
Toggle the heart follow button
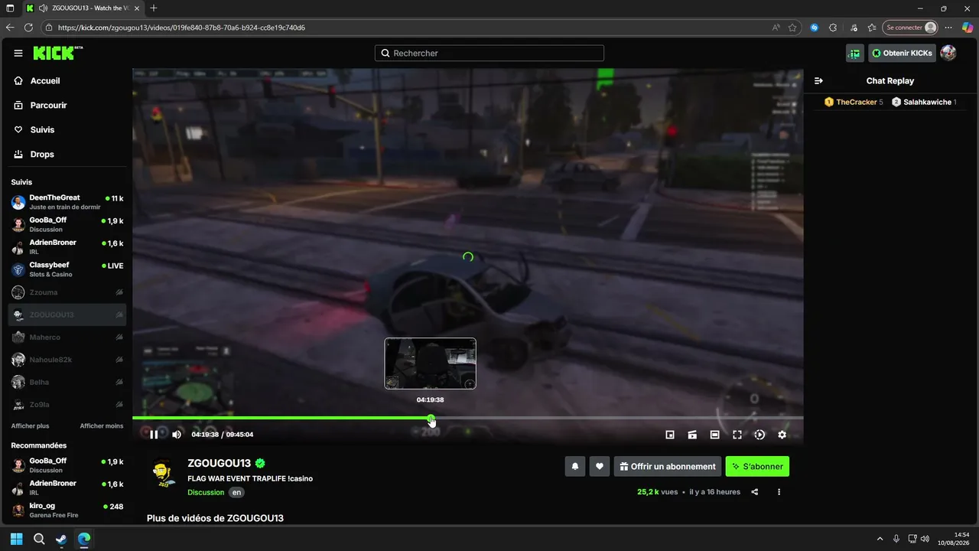point(600,466)
